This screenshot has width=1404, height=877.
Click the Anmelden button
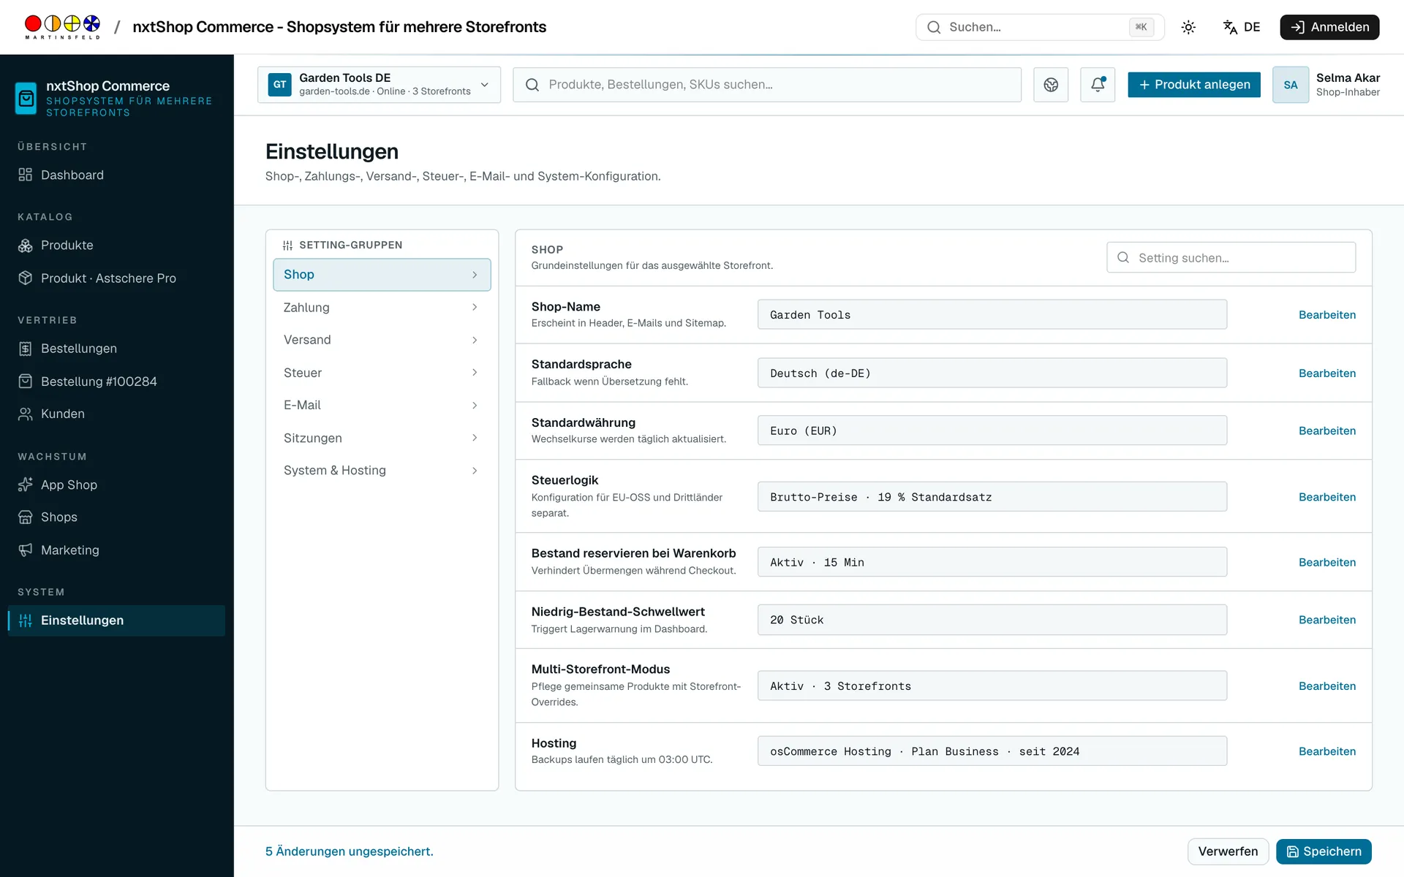click(x=1329, y=27)
